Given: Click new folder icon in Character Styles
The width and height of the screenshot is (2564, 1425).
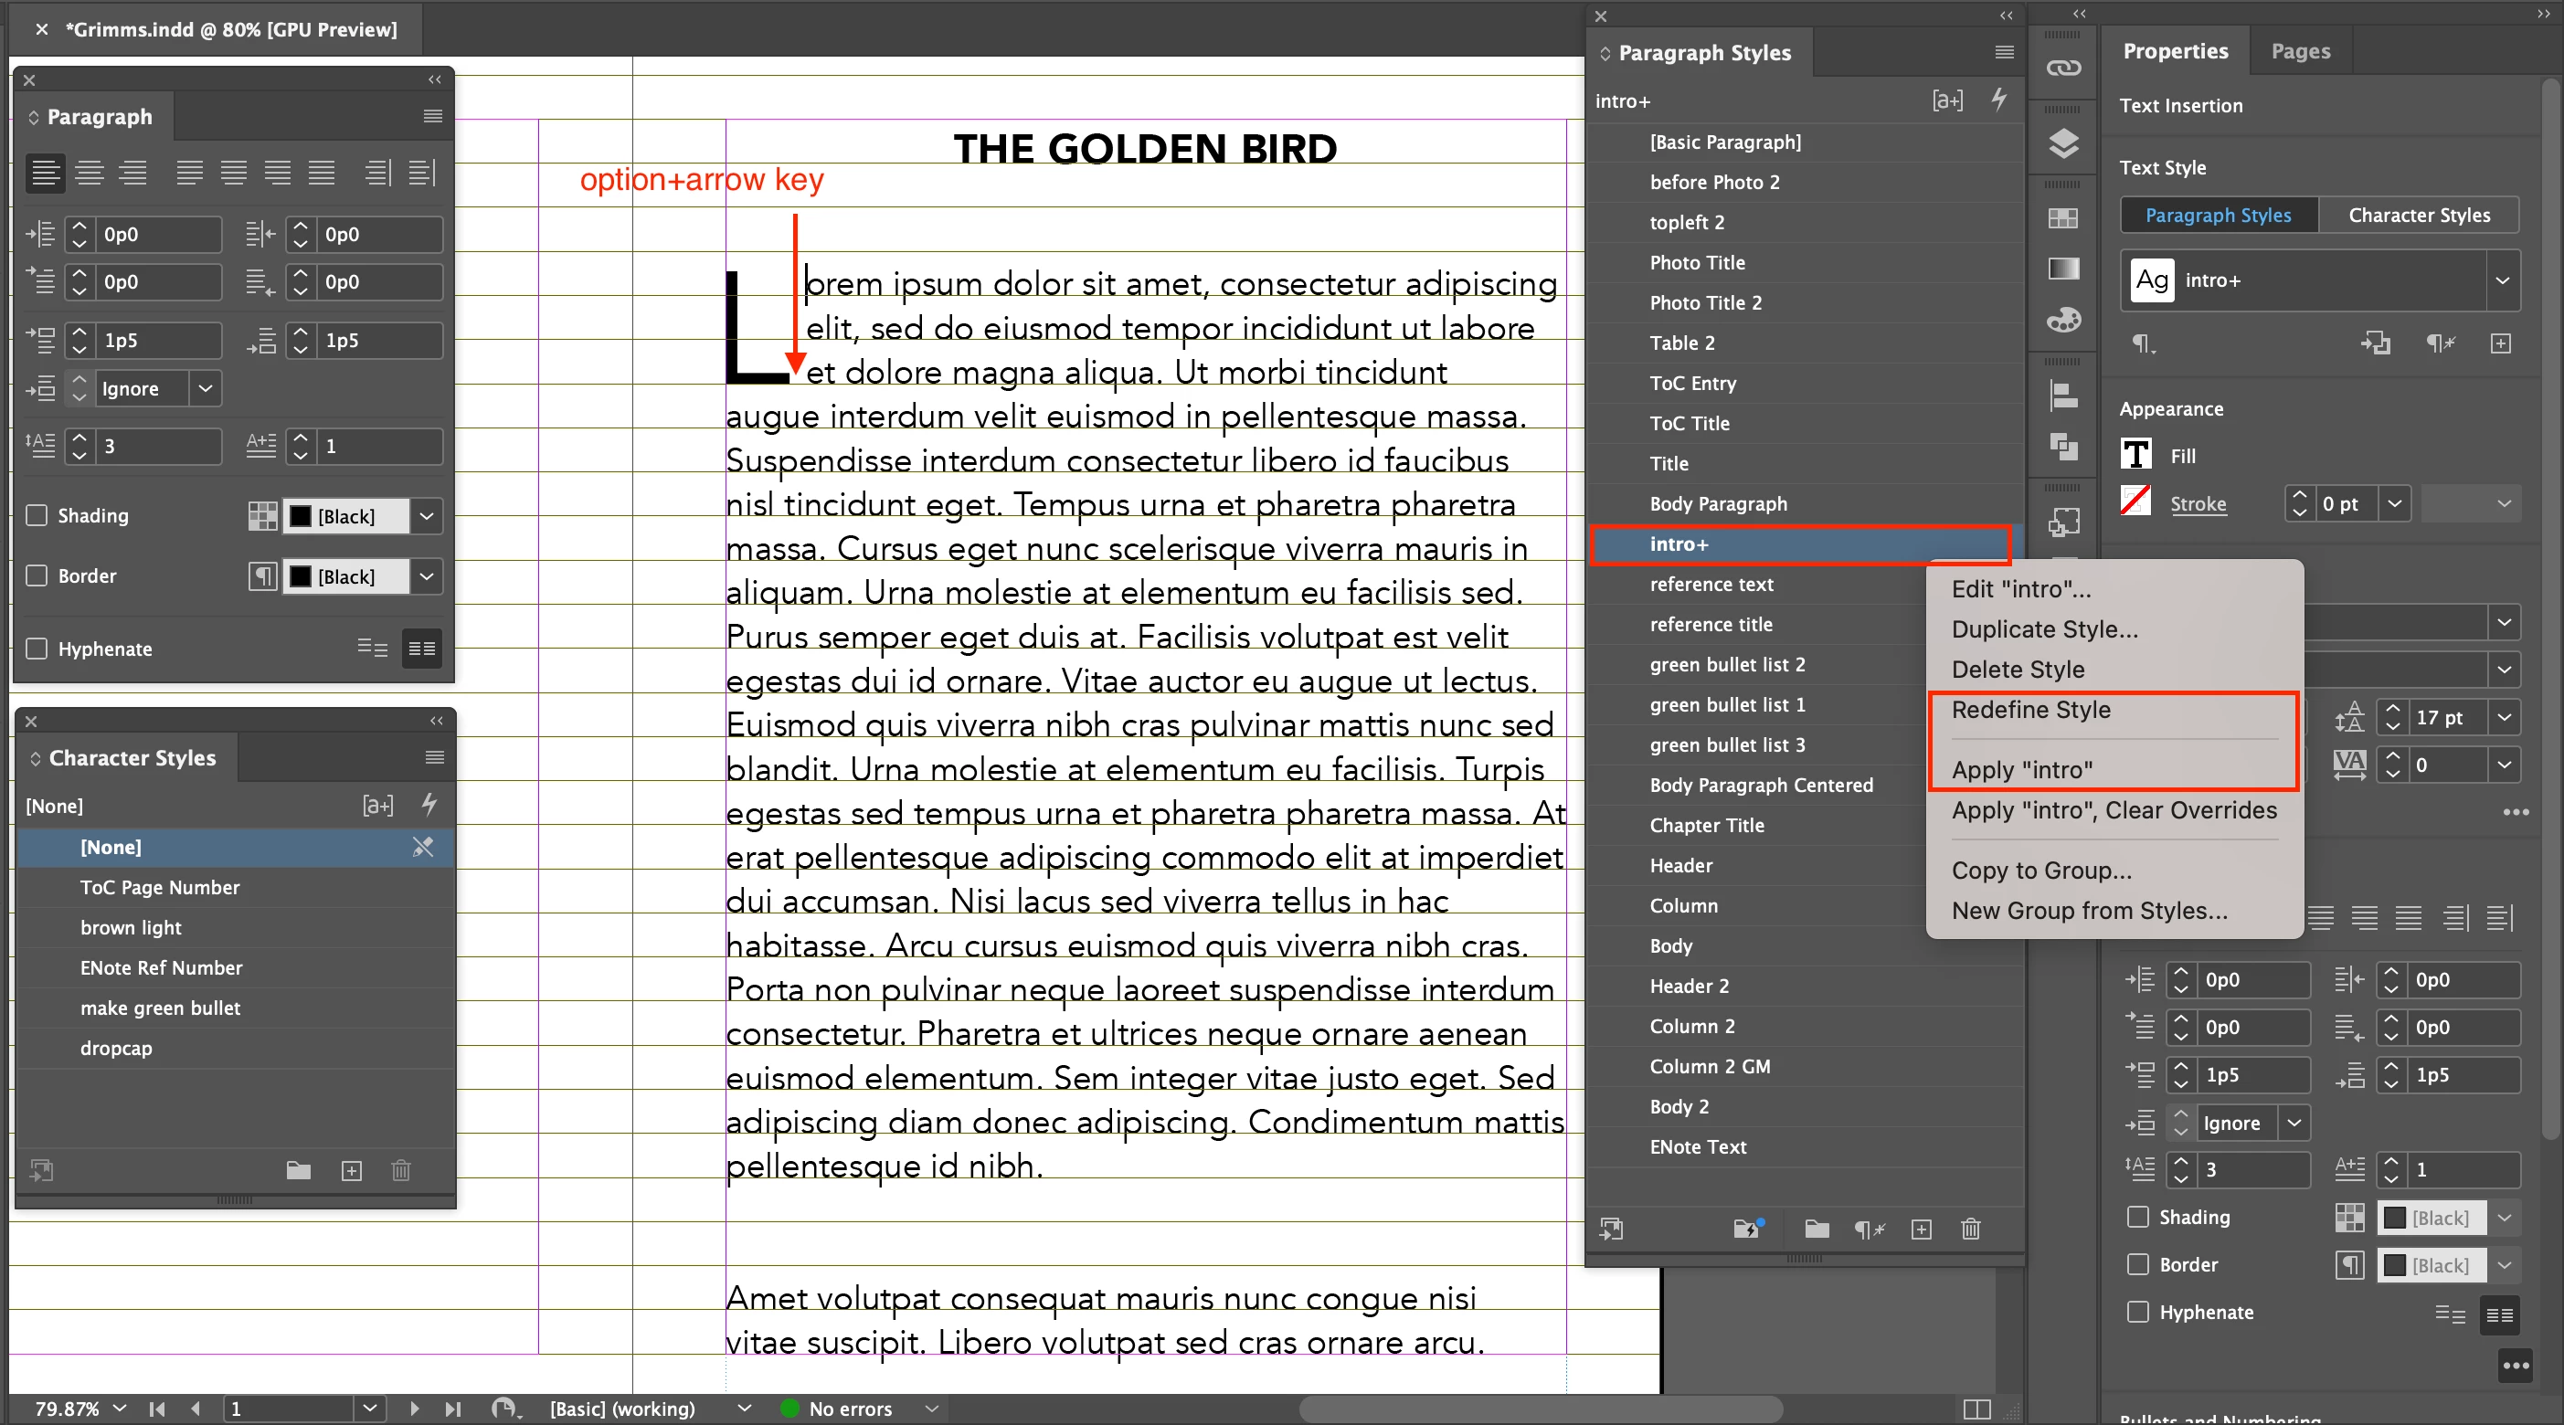Looking at the screenshot, I should click(x=299, y=1170).
